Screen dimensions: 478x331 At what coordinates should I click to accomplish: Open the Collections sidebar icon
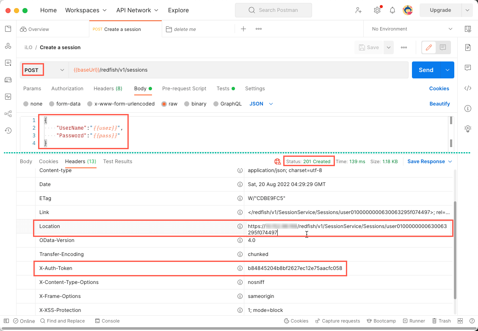point(8,29)
